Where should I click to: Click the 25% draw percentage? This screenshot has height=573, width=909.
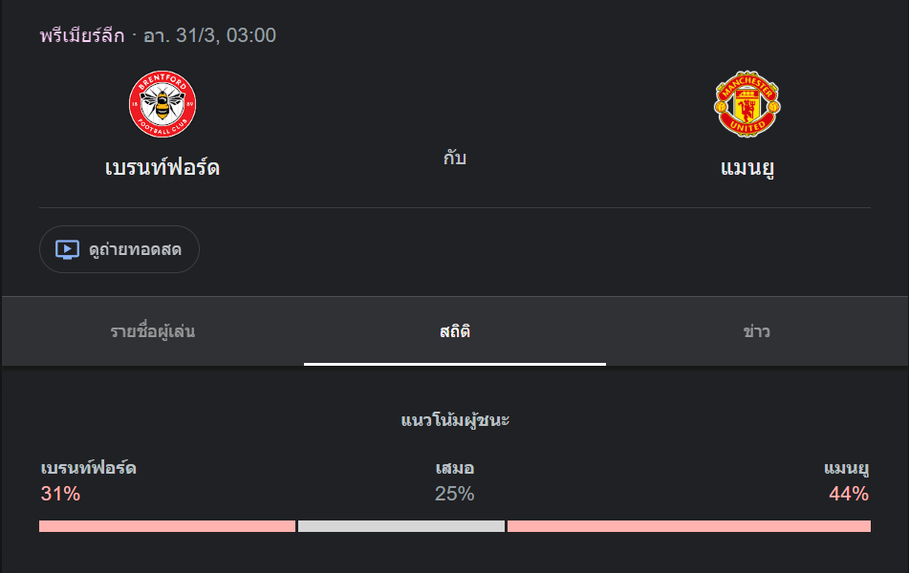455,494
